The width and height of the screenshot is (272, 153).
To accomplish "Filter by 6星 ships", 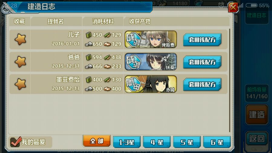I will point(217,142).
